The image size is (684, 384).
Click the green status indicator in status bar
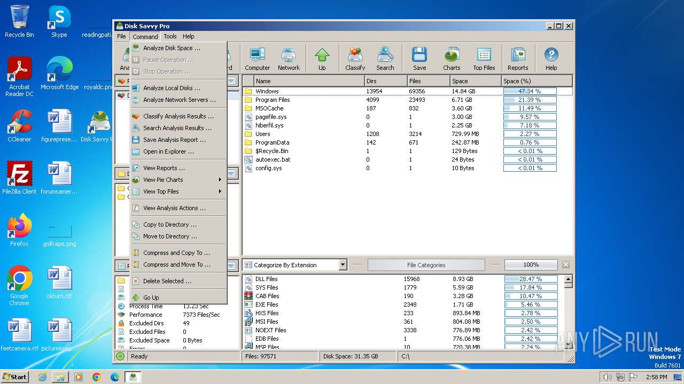pos(120,356)
